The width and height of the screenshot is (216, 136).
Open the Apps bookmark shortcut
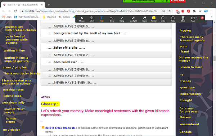tap(7, 17)
